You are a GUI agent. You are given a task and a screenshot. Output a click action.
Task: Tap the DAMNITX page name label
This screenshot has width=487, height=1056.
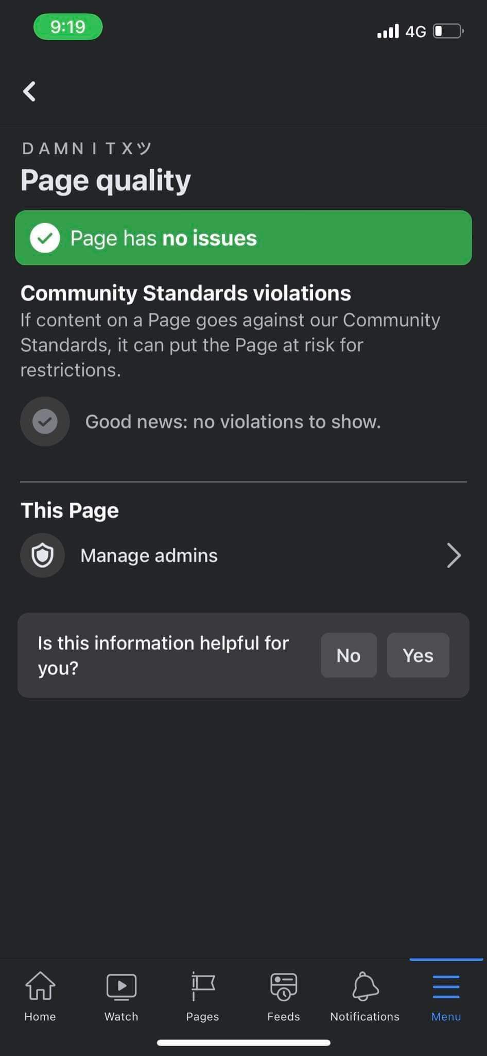click(x=86, y=148)
